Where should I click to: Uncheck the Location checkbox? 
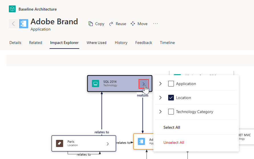171,98
